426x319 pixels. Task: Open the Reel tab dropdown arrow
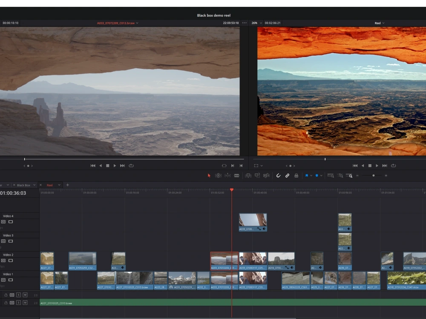click(x=59, y=185)
